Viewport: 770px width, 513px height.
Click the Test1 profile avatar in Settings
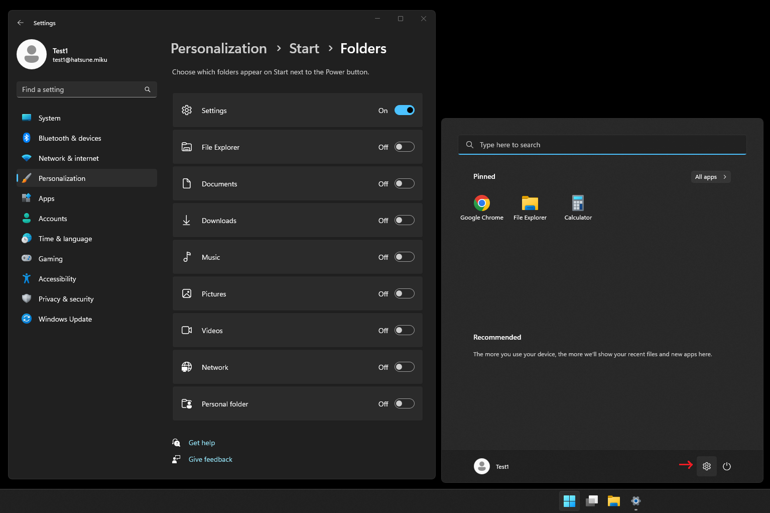click(x=32, y=54)
